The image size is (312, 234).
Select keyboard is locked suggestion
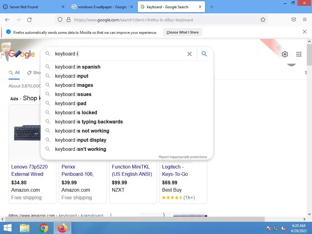(127, 113)
